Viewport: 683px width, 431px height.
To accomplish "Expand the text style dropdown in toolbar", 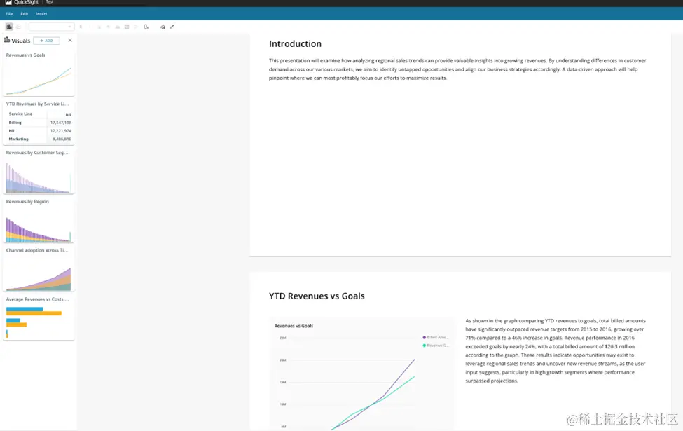I will point(51,27).
